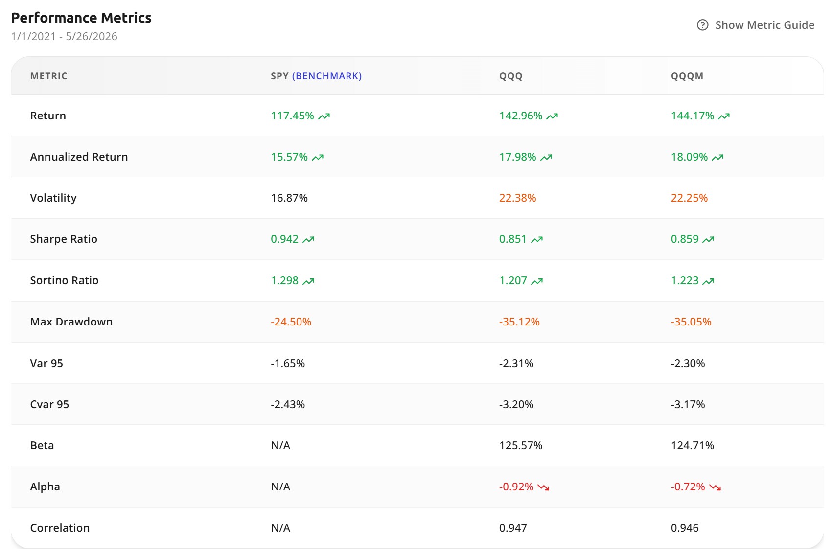Select the Alpha row label
The image size is (833, 557).
pyautogui.click(x=45, y=487)
